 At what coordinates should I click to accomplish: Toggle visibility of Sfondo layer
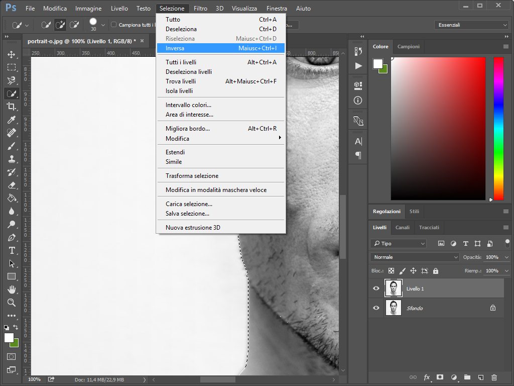376,308
